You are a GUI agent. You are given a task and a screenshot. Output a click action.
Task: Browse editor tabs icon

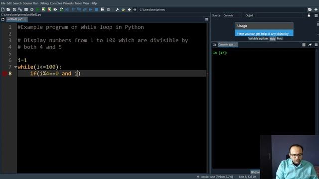(3, 19)
